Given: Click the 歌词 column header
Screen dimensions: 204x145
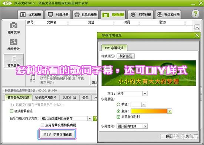Looking at the screenshot, I should pyautogui.click(x=162, y=22).
